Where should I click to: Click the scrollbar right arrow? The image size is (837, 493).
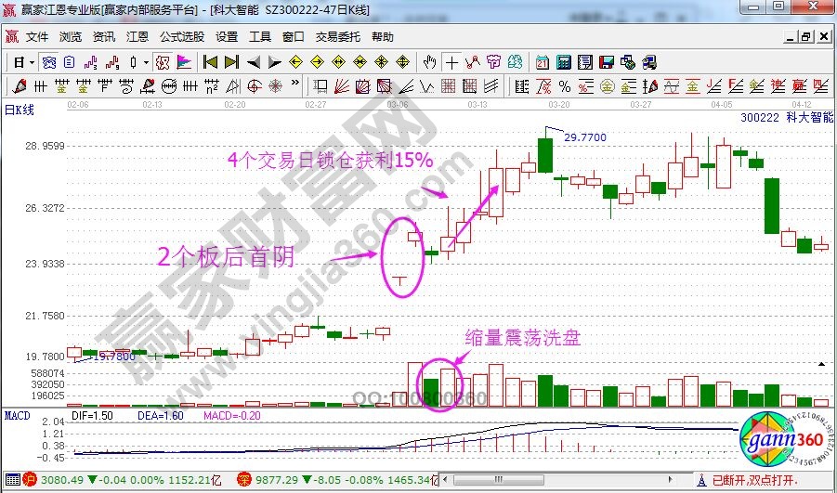point(671,480)
